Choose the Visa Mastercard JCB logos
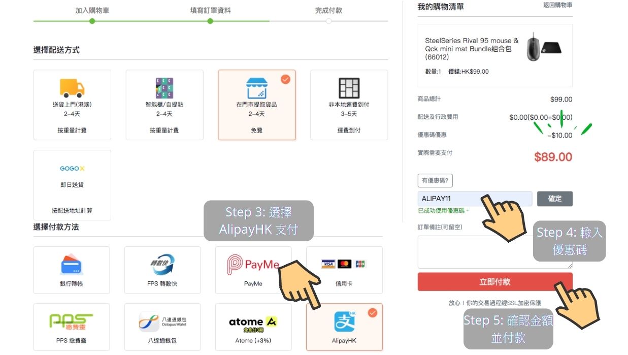The height and width of the screenshot is (355, 628). tap(344, 264)
